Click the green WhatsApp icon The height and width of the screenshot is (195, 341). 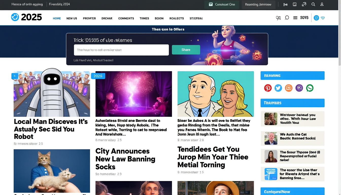(x=310, y=88)
